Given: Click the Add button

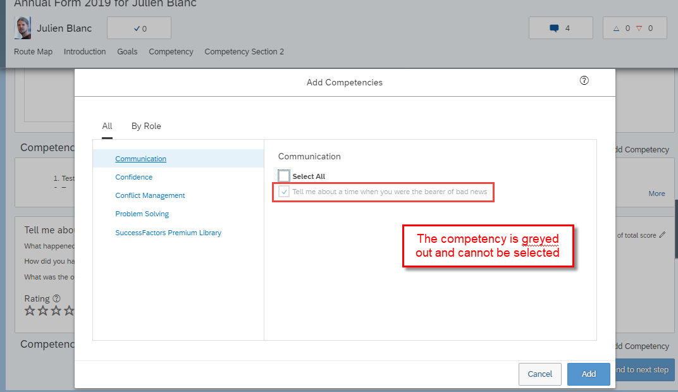Looking at the screenshot, I should click(x=588, y=374).
